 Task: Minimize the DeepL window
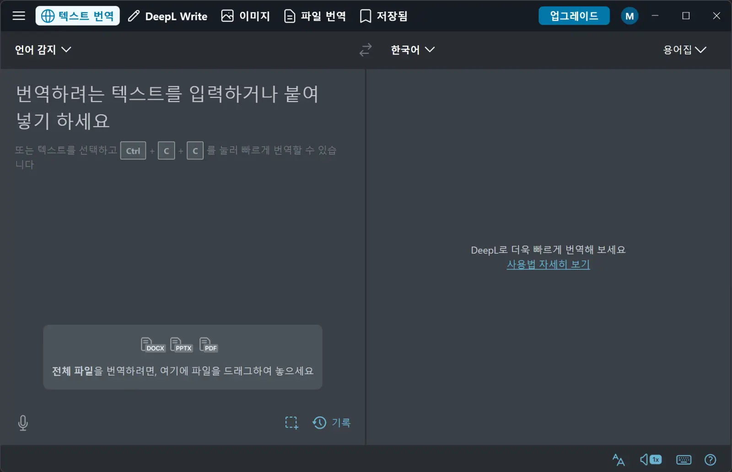click(x=655, y=16)
